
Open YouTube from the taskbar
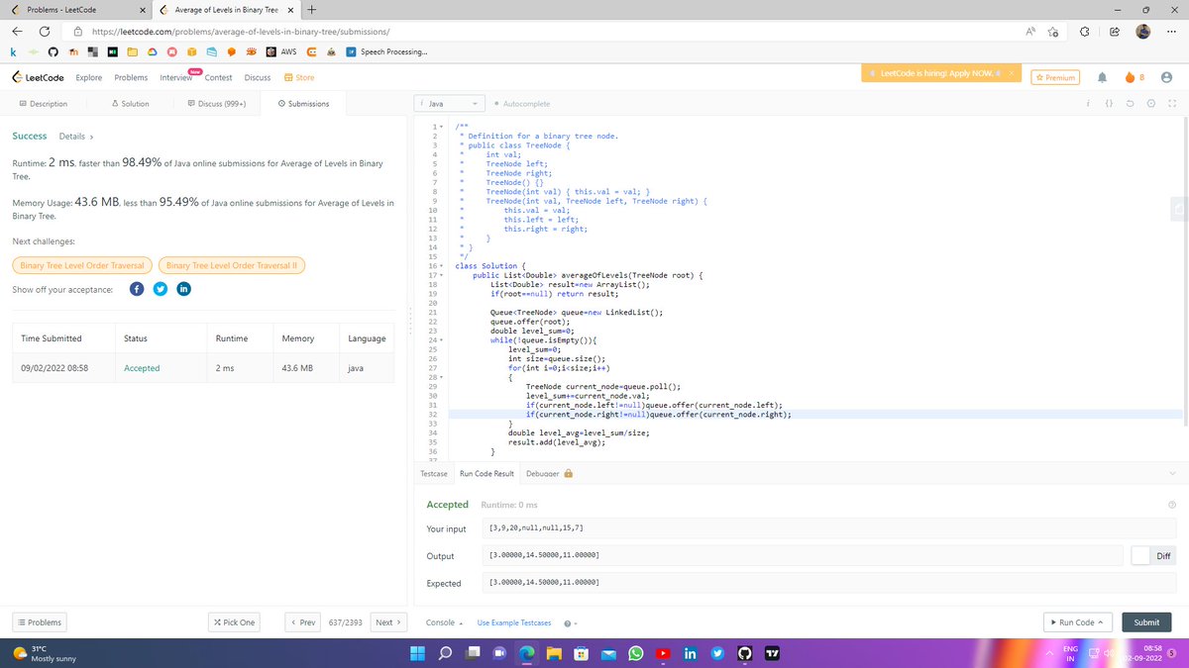point(663,653)
